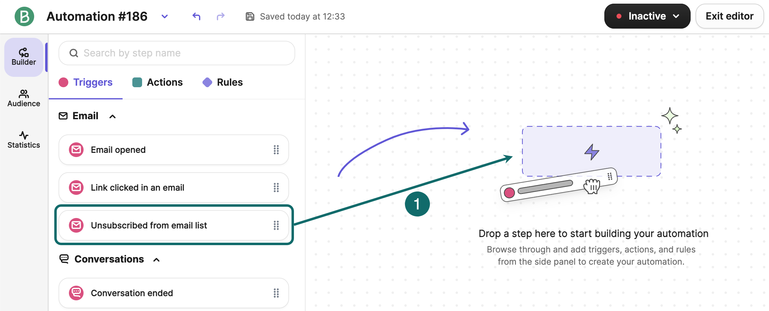
Task: Click drag handle on Email opened
Action: click(x=276, y=150)
